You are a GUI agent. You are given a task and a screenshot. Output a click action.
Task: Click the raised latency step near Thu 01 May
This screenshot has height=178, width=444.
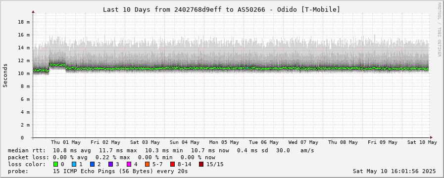click(x=57, y=65)
